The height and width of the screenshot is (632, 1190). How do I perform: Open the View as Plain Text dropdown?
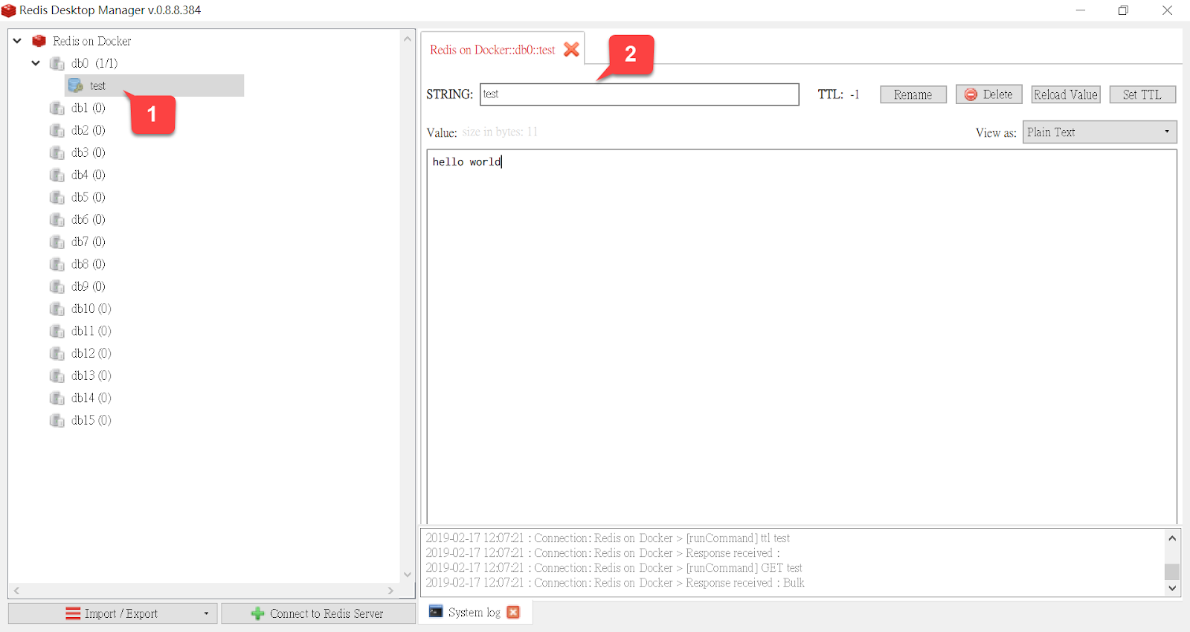[x=1099, y=132]
